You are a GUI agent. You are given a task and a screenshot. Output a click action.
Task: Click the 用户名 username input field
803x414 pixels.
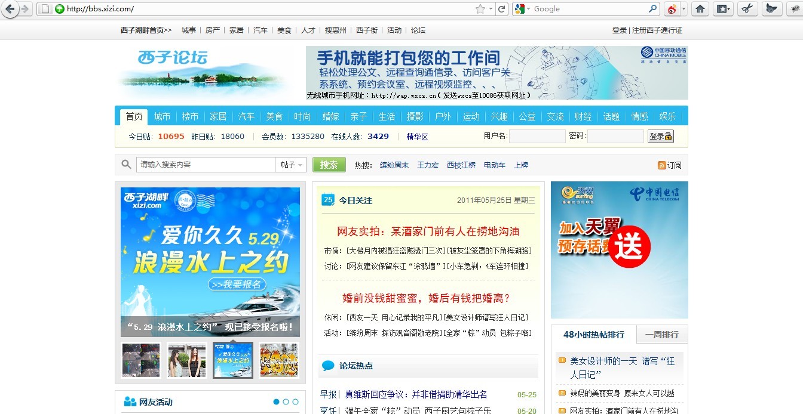coord(537,137)
